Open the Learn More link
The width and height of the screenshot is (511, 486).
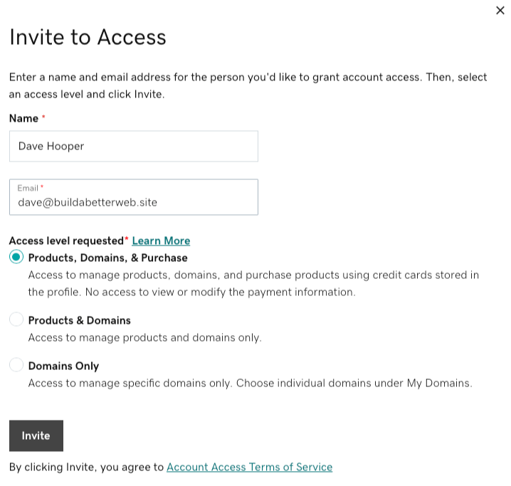pos(161,241)
